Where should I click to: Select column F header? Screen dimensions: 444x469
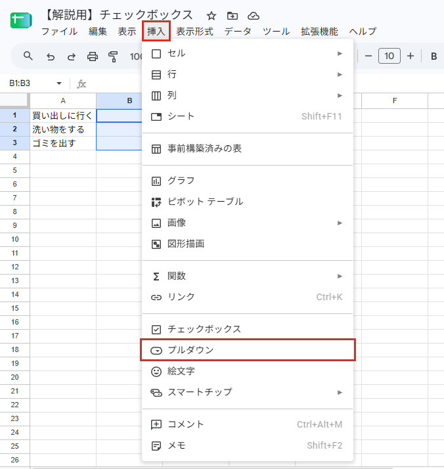395,100
